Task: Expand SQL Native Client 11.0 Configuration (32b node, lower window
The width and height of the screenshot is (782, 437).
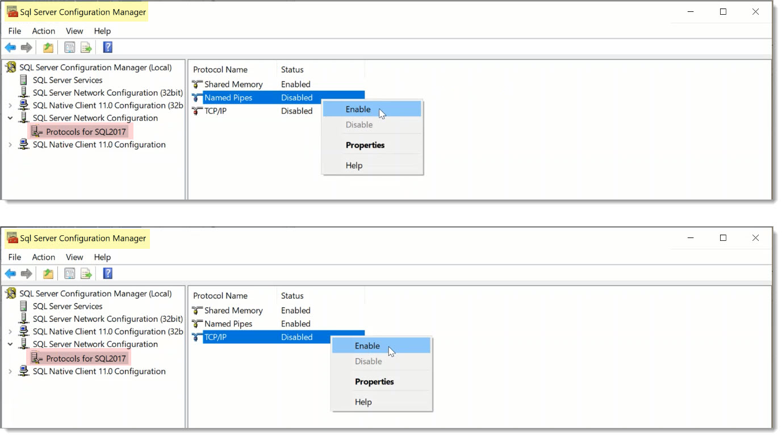Action: coord(10,332)
